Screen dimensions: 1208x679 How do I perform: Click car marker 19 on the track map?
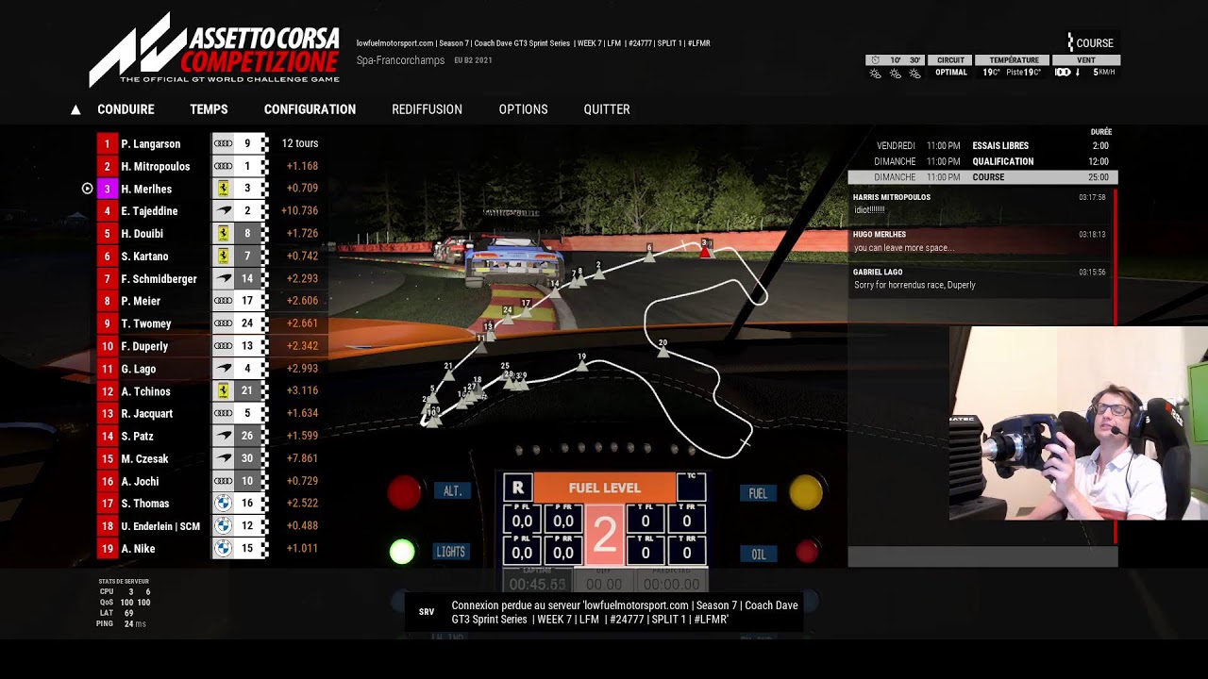point(581,364)
